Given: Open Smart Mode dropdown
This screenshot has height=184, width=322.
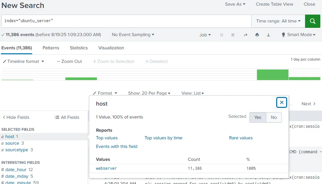Looking at the screenshot, I should coord(298,35).
